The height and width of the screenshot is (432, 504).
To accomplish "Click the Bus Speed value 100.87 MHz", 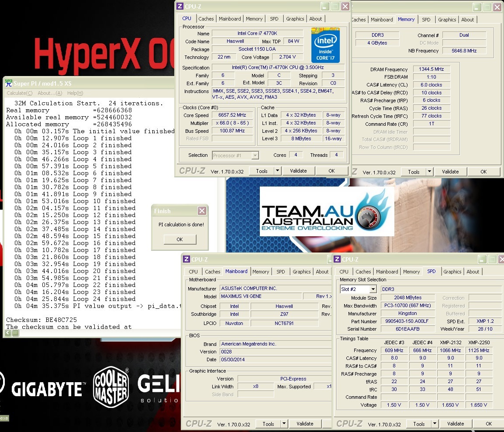I will tap(232, 131).
